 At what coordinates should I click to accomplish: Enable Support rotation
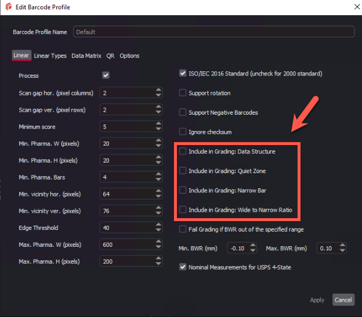(183, 93)
